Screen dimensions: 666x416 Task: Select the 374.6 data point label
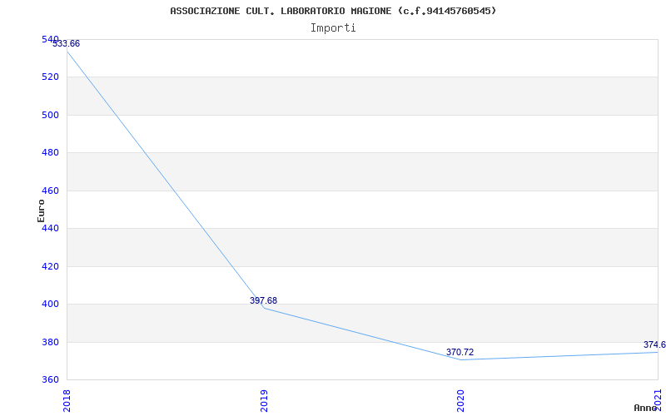coord(654,344)
